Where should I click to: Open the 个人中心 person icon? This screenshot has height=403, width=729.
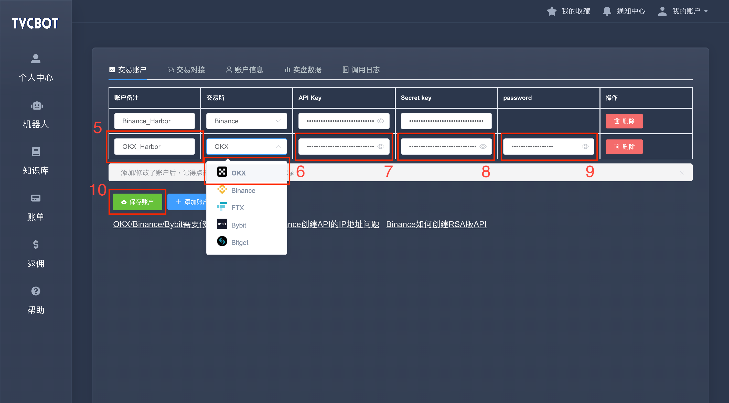tap(36, 58)
